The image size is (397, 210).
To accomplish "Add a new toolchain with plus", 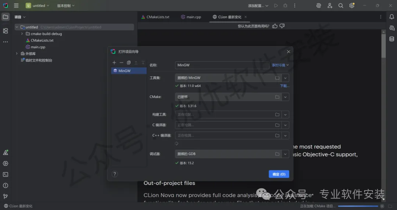I will pos(114,62).
